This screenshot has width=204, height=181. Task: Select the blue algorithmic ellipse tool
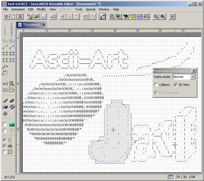tap(12, 60)
